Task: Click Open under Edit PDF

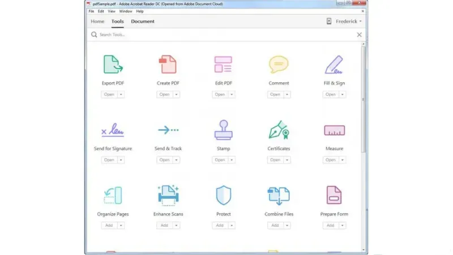Action: click(x=220, y=95)
